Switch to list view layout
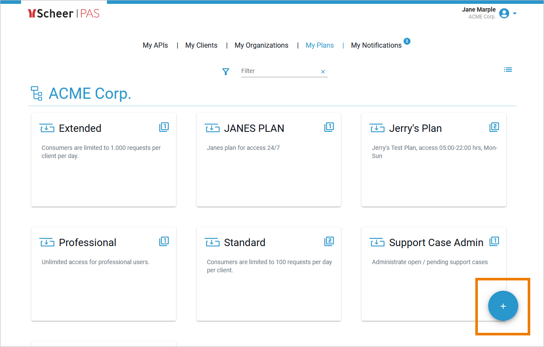The image size is (544, 347). (x=508, y=70)
